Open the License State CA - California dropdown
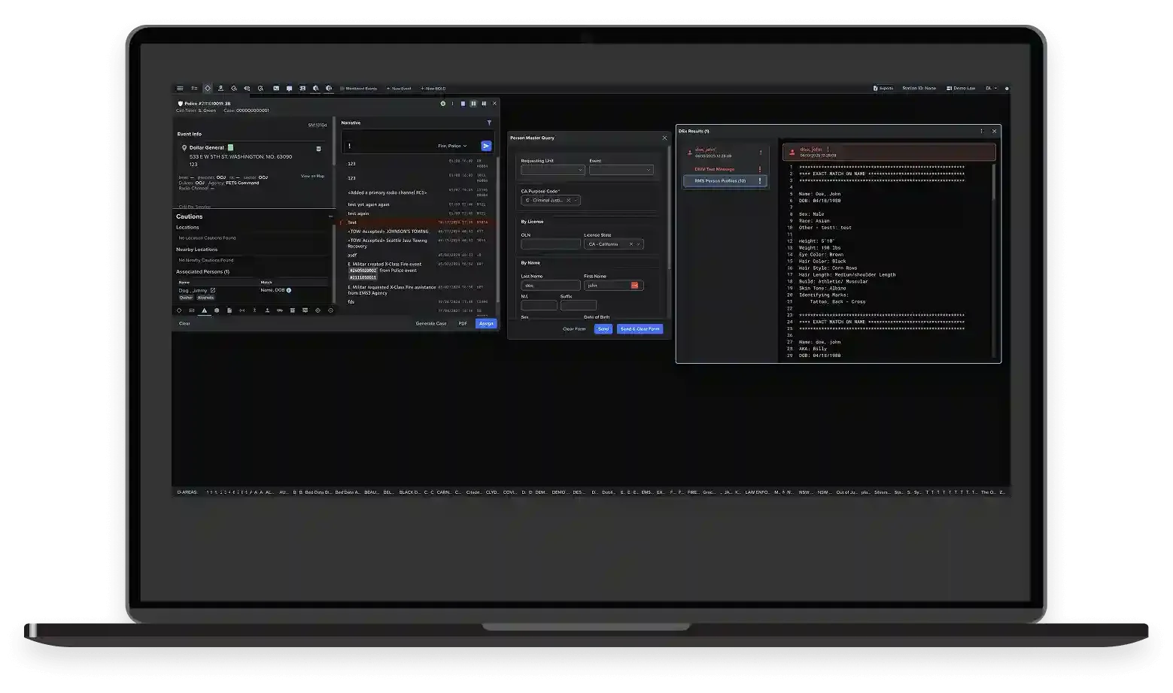 614,244
